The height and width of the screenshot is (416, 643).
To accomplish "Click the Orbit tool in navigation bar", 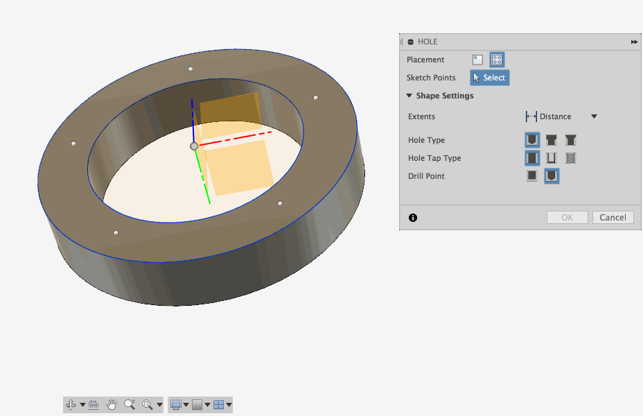I will 71,405.
